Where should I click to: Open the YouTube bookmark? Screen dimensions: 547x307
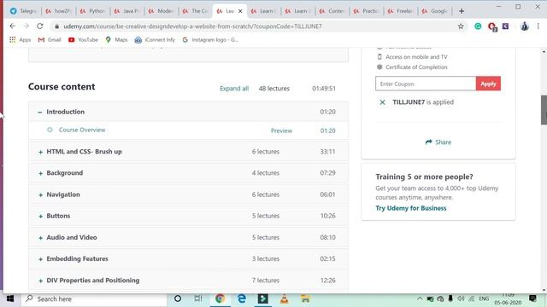pyautogui.click(x=83, y=40)
